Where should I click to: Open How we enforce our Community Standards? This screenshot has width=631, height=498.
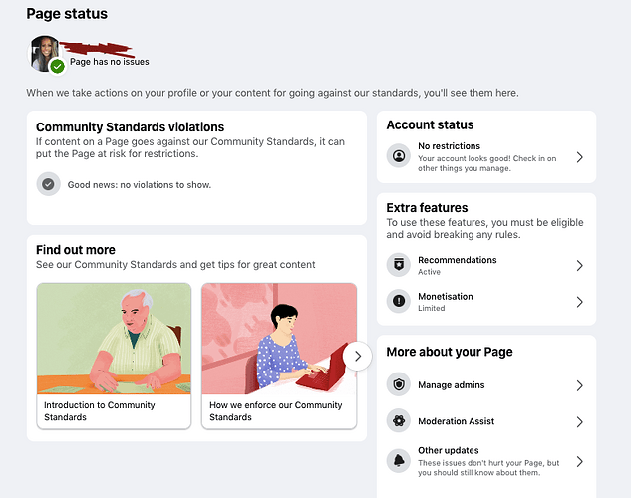point(276,411)
